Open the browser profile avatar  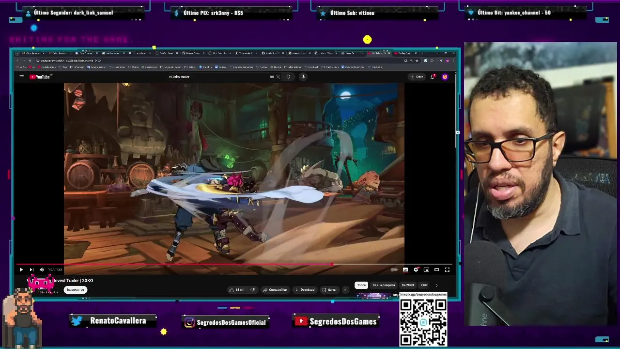click(x=448, y=61)
